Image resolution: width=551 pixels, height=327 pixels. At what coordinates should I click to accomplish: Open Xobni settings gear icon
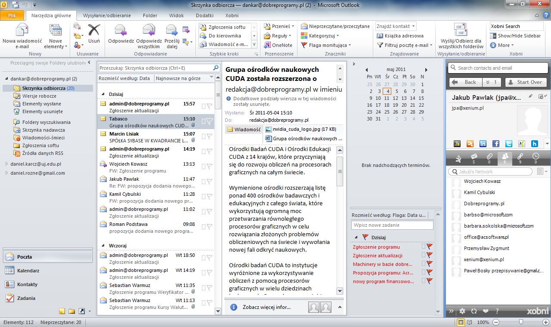pos(462,311)
